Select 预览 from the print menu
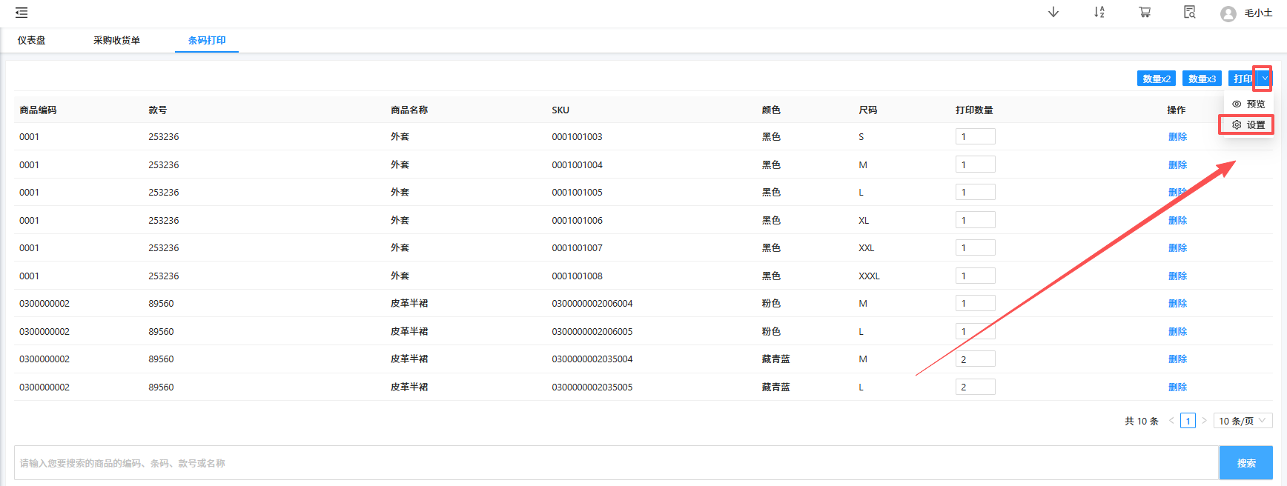The height and width of the screenshot is (486, 1287). tap(1249, 104)
